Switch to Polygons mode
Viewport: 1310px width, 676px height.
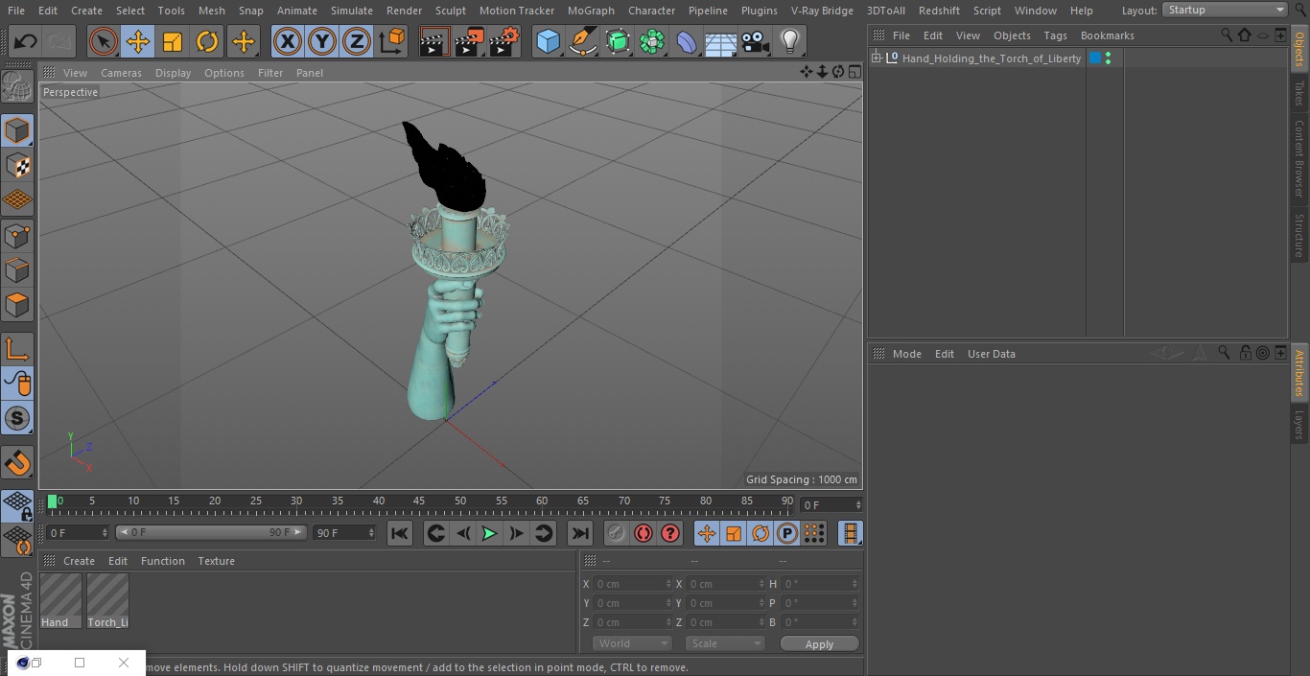(17, 305)
